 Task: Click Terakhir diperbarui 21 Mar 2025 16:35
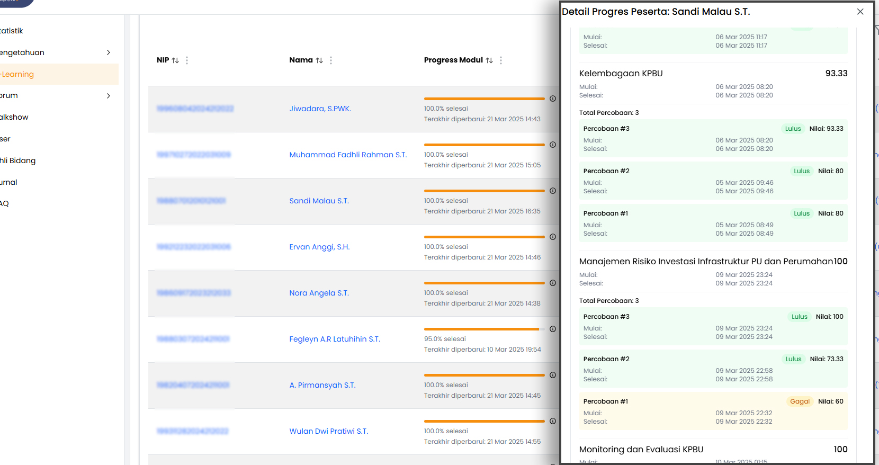point(482,211)
